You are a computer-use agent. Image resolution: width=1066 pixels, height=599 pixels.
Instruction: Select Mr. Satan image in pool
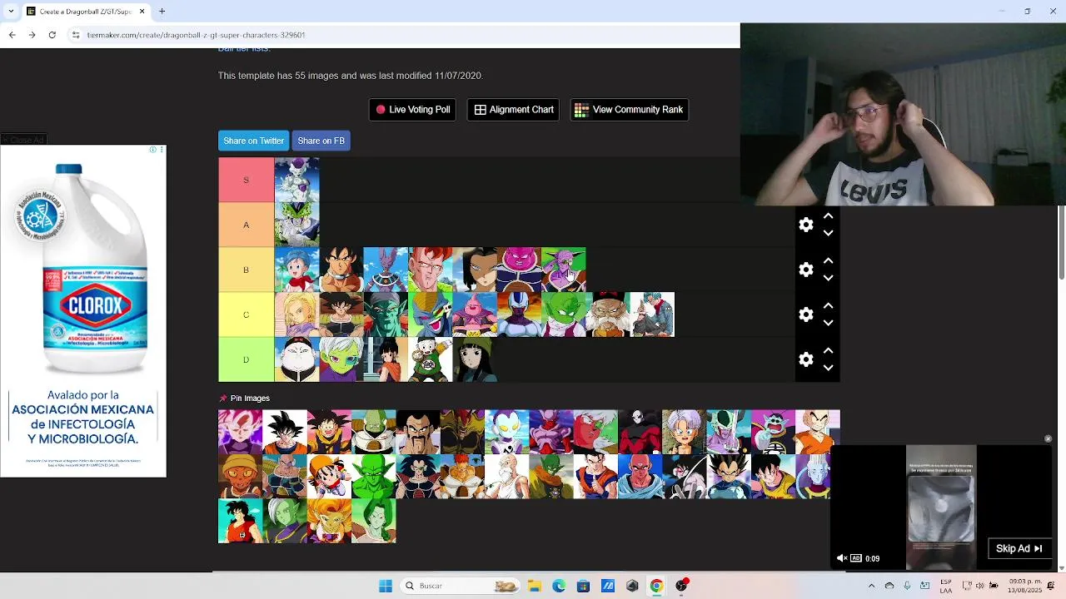[418, 432]
